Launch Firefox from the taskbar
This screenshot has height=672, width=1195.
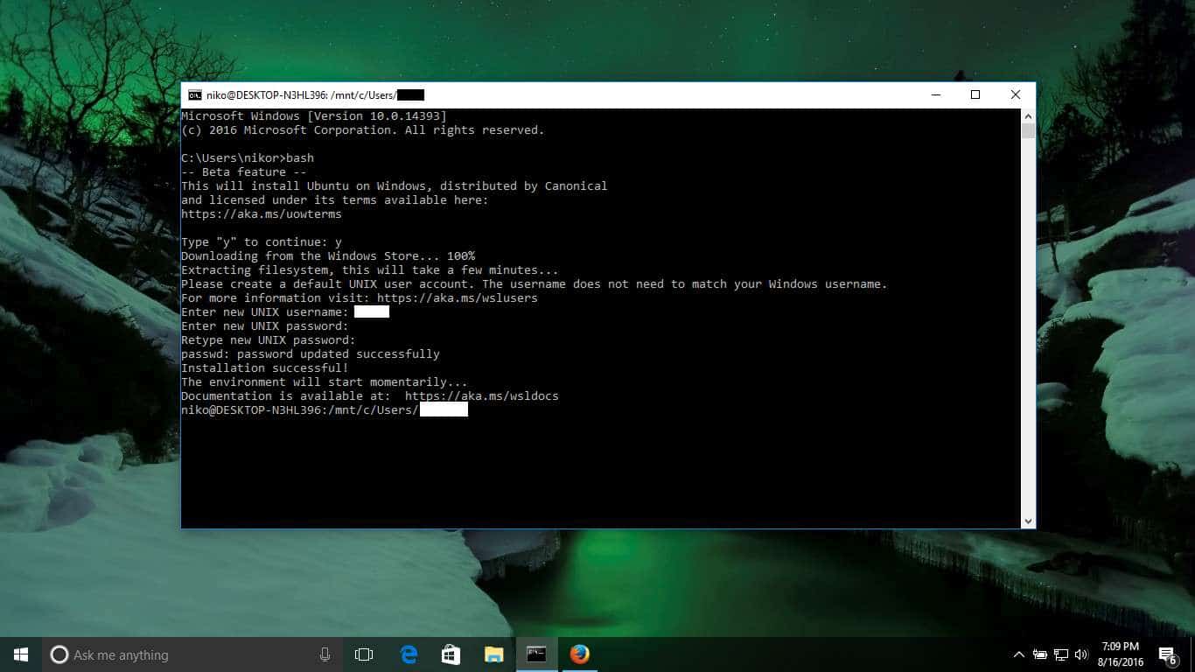pos(579,654)
